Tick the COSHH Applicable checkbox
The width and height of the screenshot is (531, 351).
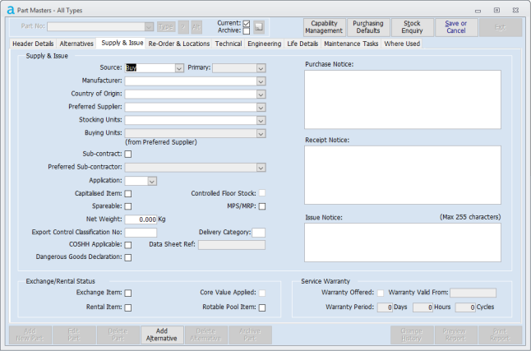tap(128, 245)
